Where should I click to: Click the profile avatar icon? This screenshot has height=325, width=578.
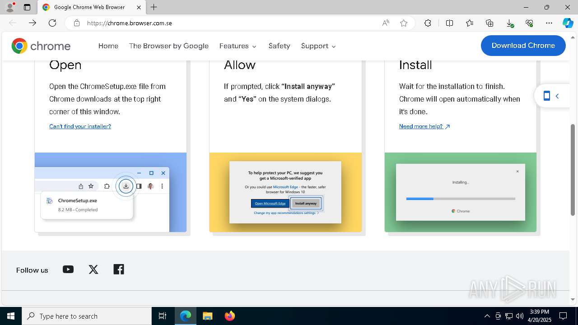point(10,7)
